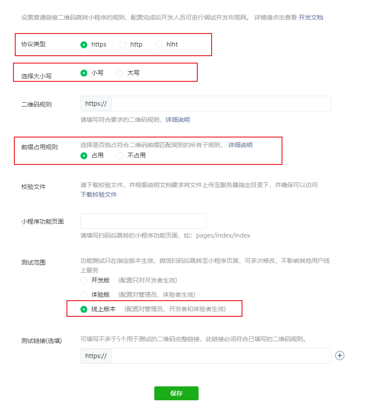365x409 pixels.
Task: Open 详细说明 link in 前缀占用规则
Action: pyautogui.click(x=240, y=145)
